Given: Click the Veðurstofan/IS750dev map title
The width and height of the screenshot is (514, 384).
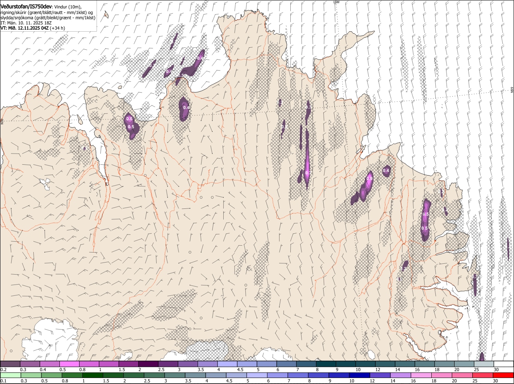Looking at the screenshot, I should coord(26,7).
